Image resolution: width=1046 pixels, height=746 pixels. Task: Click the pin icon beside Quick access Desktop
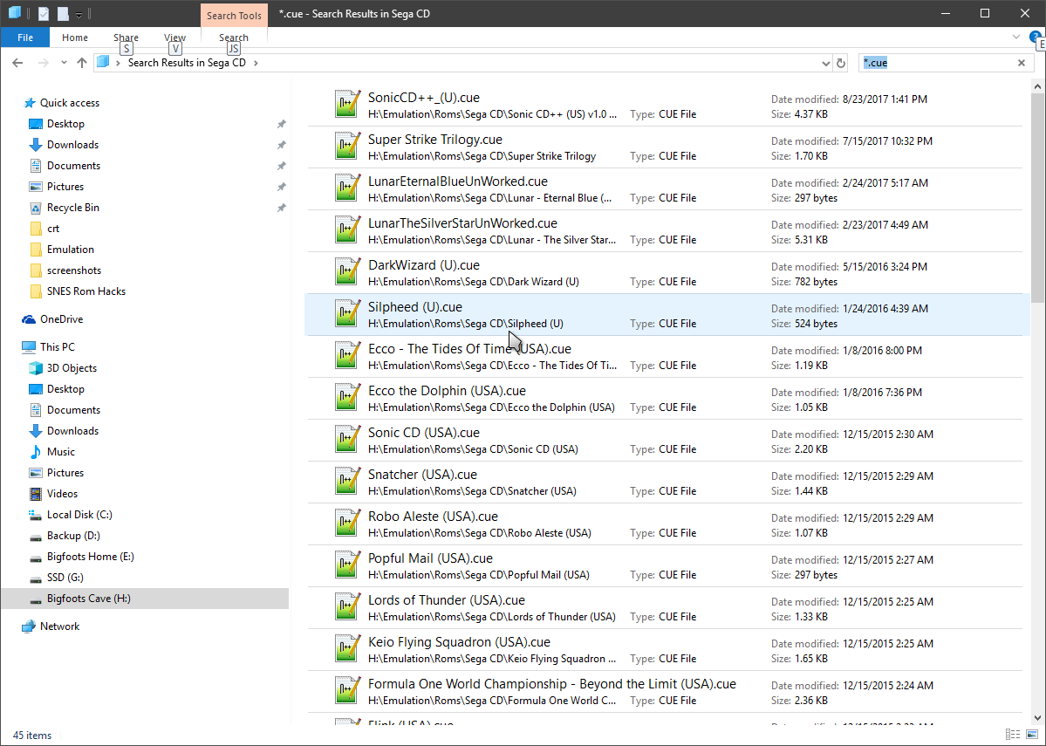click(282, 124)
